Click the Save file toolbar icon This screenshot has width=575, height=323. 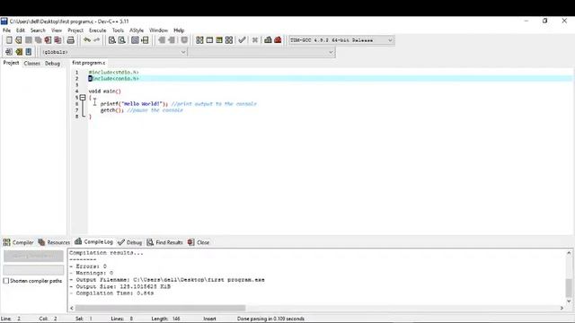28,40
